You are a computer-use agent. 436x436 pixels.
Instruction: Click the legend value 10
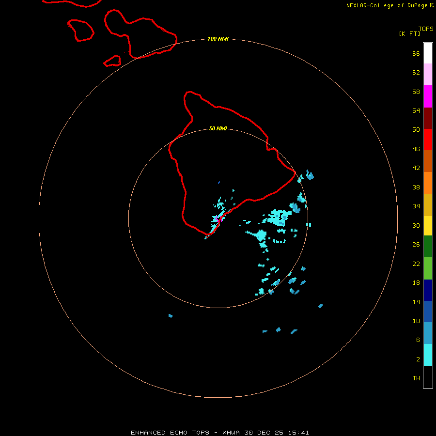[416, 321]
